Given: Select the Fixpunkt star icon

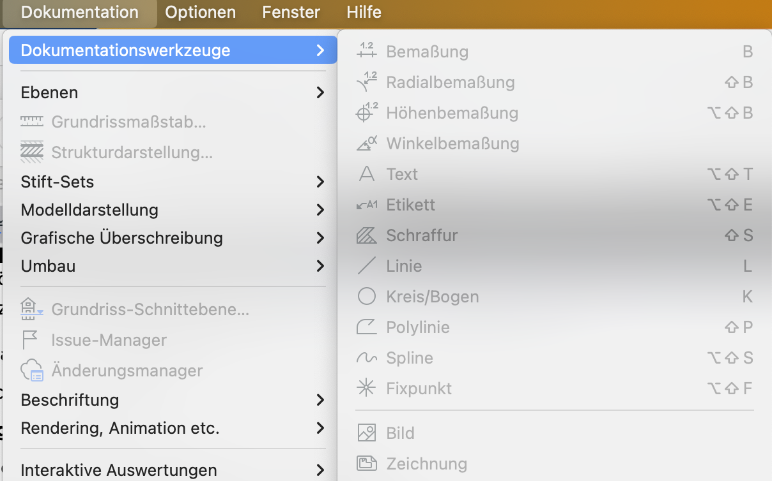Looking at the screenshot, I should [367, 389].
